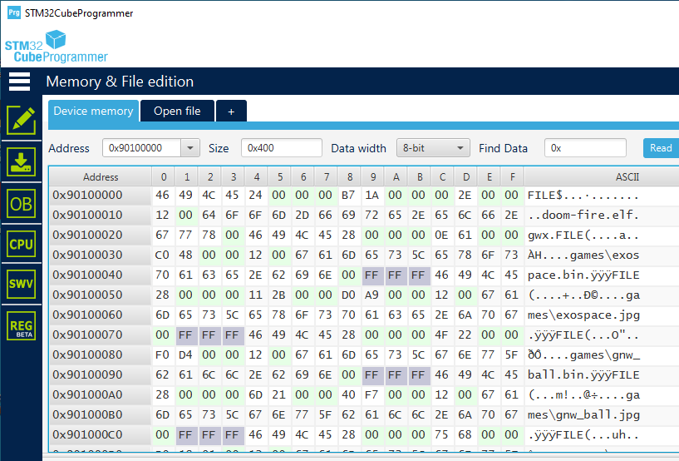The width and height of the screenshot is (679, 461).
Task: Switch to the Open file tab
Action: [177, 112]
